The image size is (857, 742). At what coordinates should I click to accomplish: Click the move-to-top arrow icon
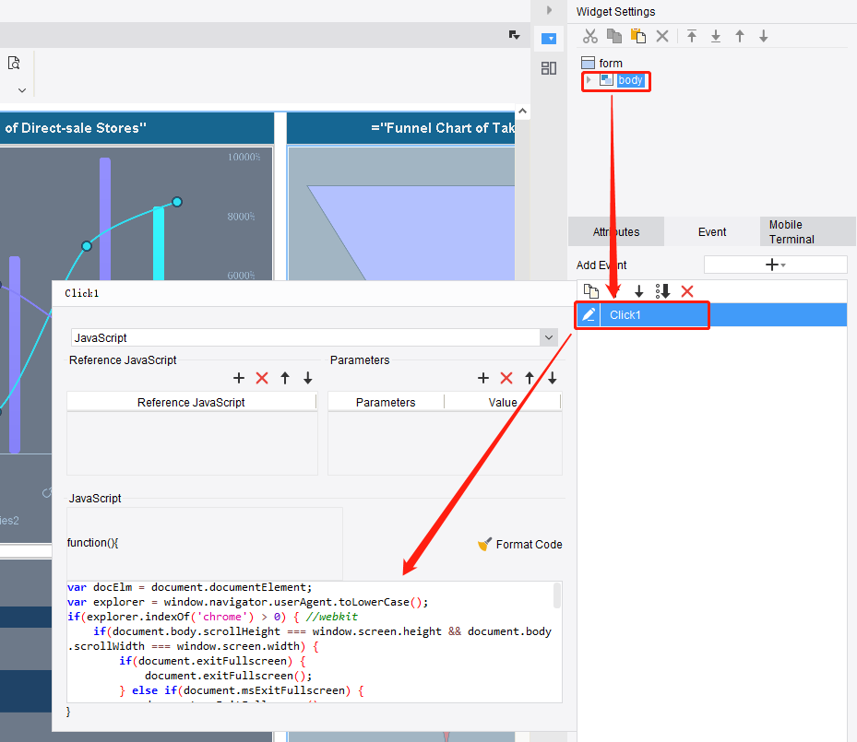(691, 35)
